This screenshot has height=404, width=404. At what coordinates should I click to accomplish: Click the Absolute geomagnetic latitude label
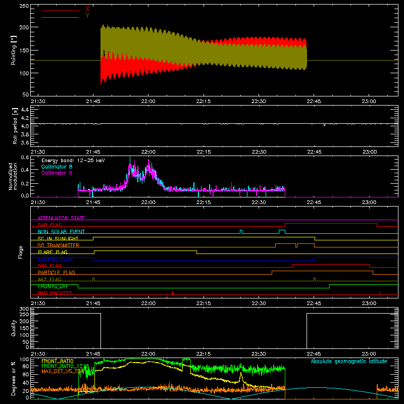point(349,361)
